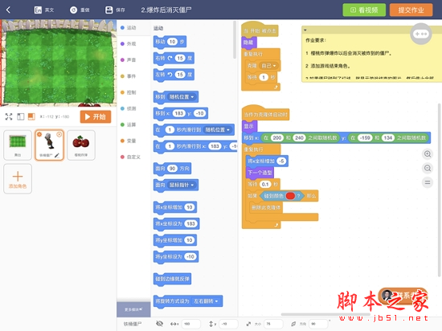The width and height of the screenshot is (442, 331).
Task: Delete zombie sprite with its corner x icon
Action: click(x=59, y=135)
